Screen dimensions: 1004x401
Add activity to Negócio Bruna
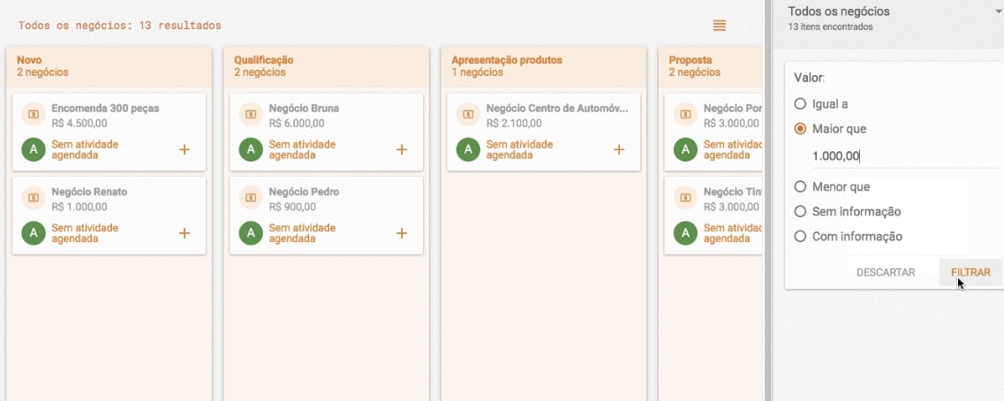[x=402, y=150]
